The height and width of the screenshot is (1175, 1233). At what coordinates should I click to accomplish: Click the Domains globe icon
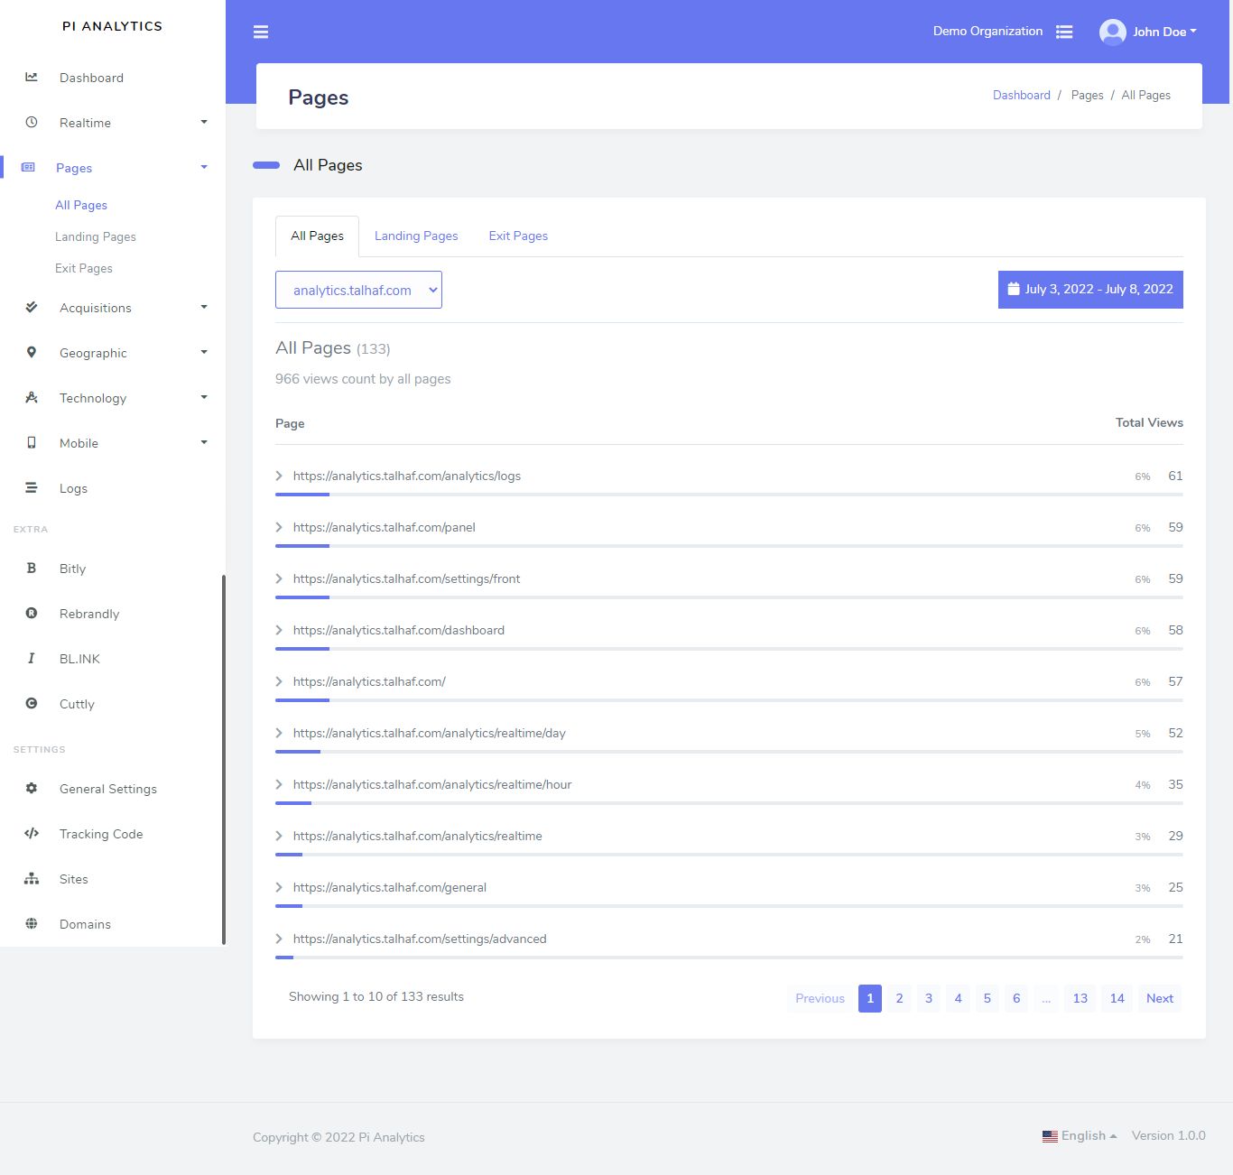(32, 924)
